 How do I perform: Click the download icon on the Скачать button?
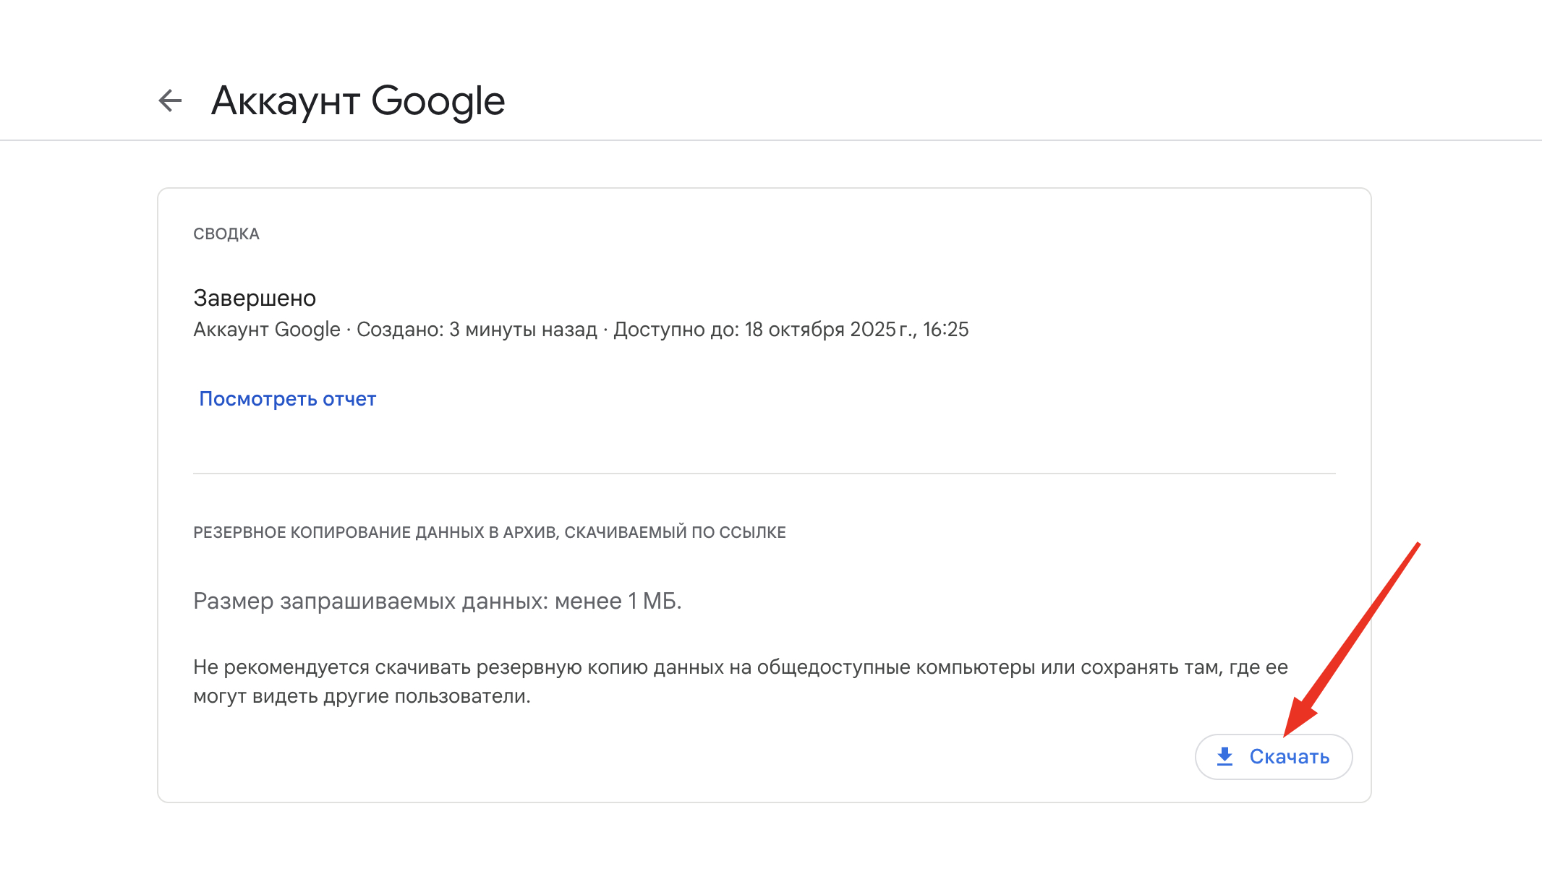click(x=1224, y=756)
